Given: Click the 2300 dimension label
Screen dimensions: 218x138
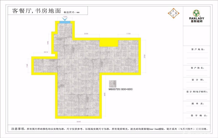Looking at the screenshot, I should coord(86,34).
